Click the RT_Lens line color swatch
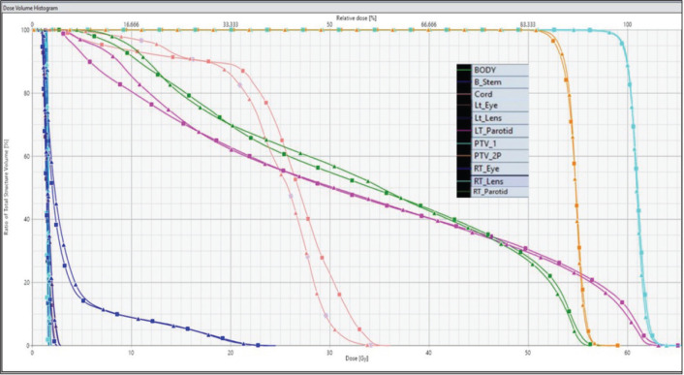The image size is (684, 375). pos(464,181)
